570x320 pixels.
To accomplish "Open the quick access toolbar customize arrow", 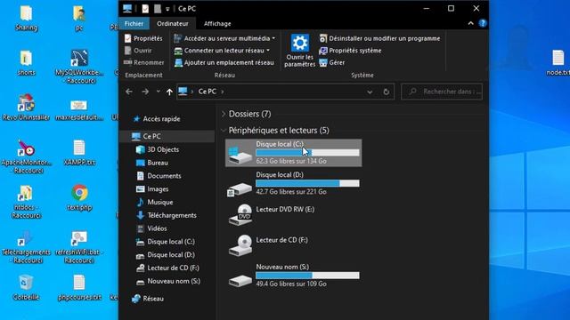I will [x=167, y=9].
